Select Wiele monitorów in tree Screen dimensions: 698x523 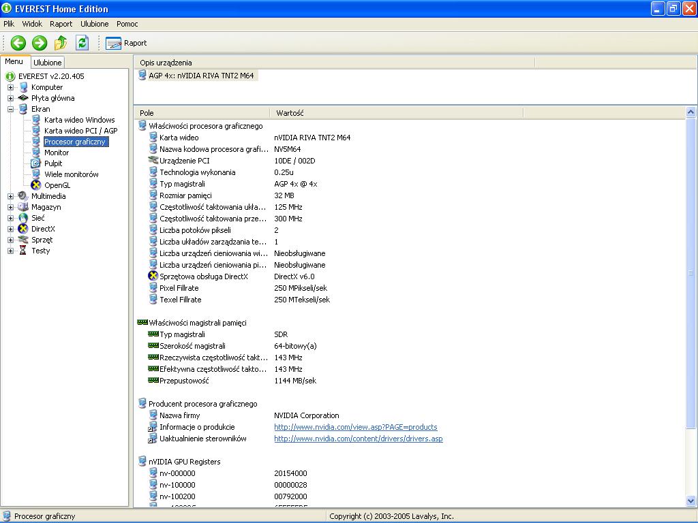(71, 174)
